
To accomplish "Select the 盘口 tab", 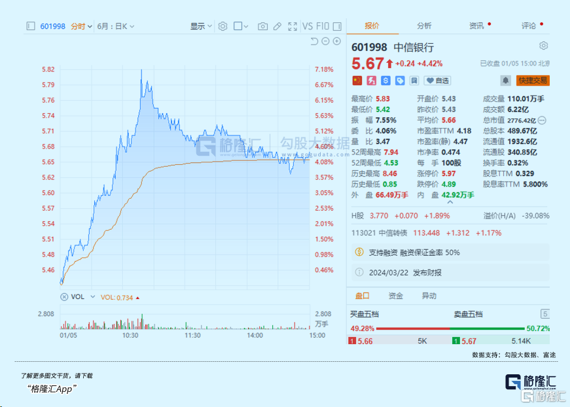I will tap(363, 296).
